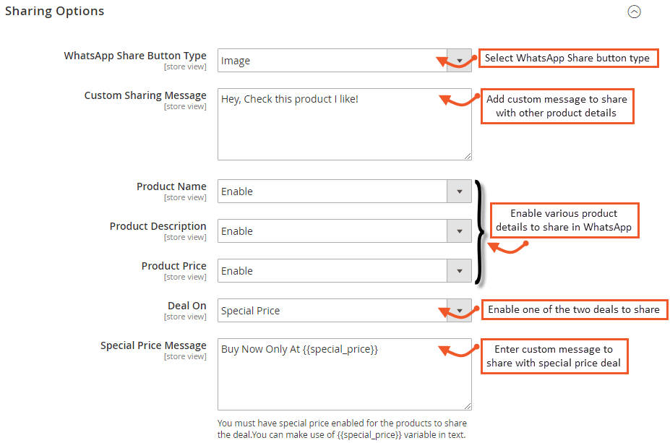Collapse the Sharing Options section
Screen dimensions: 670x443
[x=634, y=12]
